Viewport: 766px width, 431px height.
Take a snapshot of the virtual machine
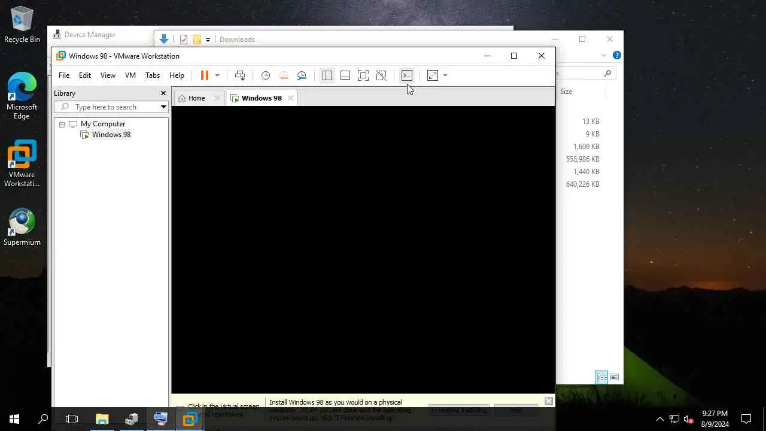coord(266,75)
